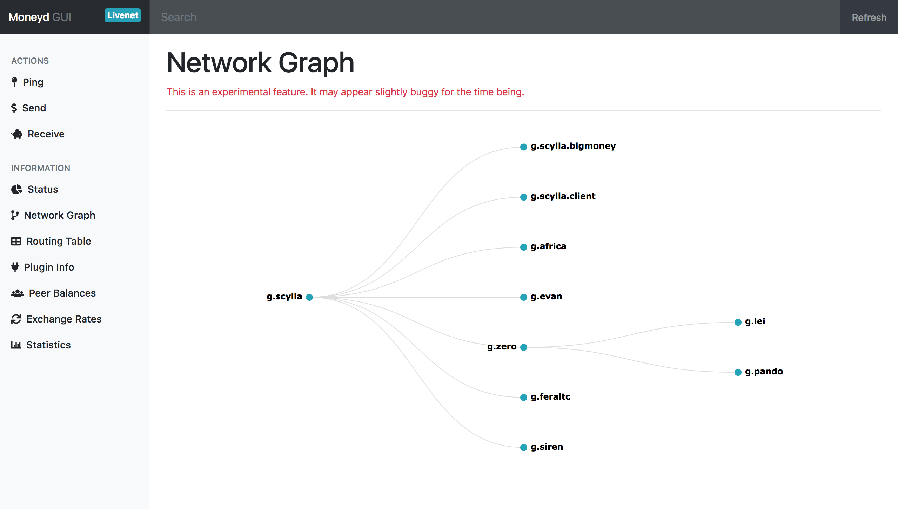This screenshot has height=509, width=898.
Task: Click the Statistics bar chart icon
Action: (16, 345)
